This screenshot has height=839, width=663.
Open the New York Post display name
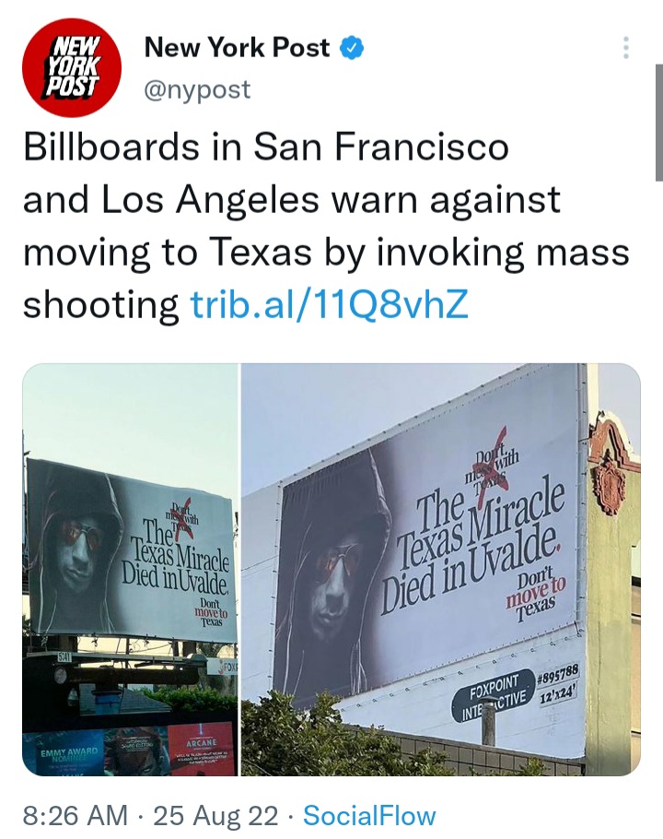237,48
